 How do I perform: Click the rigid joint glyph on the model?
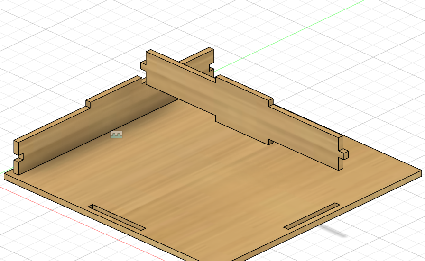click(x=116, y=135)
